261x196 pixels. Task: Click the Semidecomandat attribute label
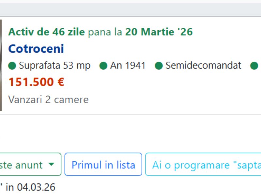pyautogui.click(x=203, y=66)
